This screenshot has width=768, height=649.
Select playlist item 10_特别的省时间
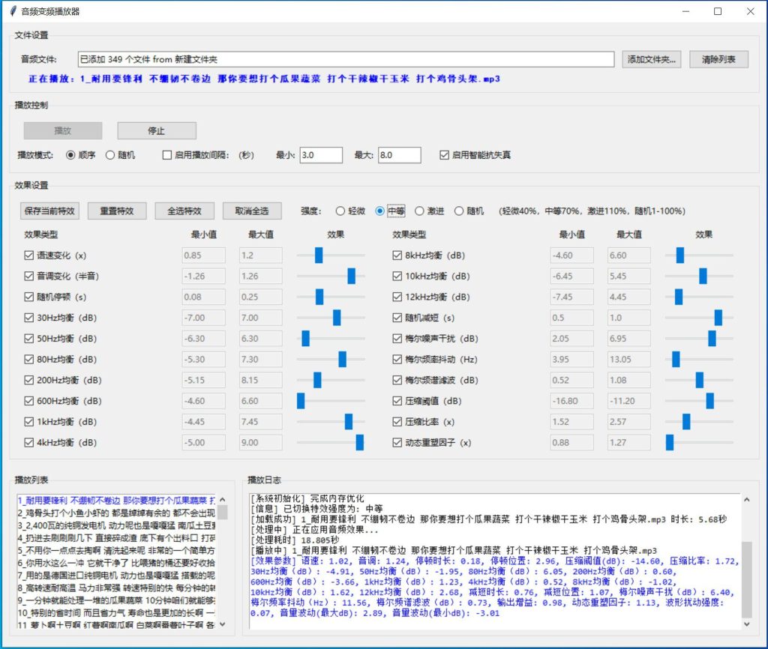tap(116, 613)
